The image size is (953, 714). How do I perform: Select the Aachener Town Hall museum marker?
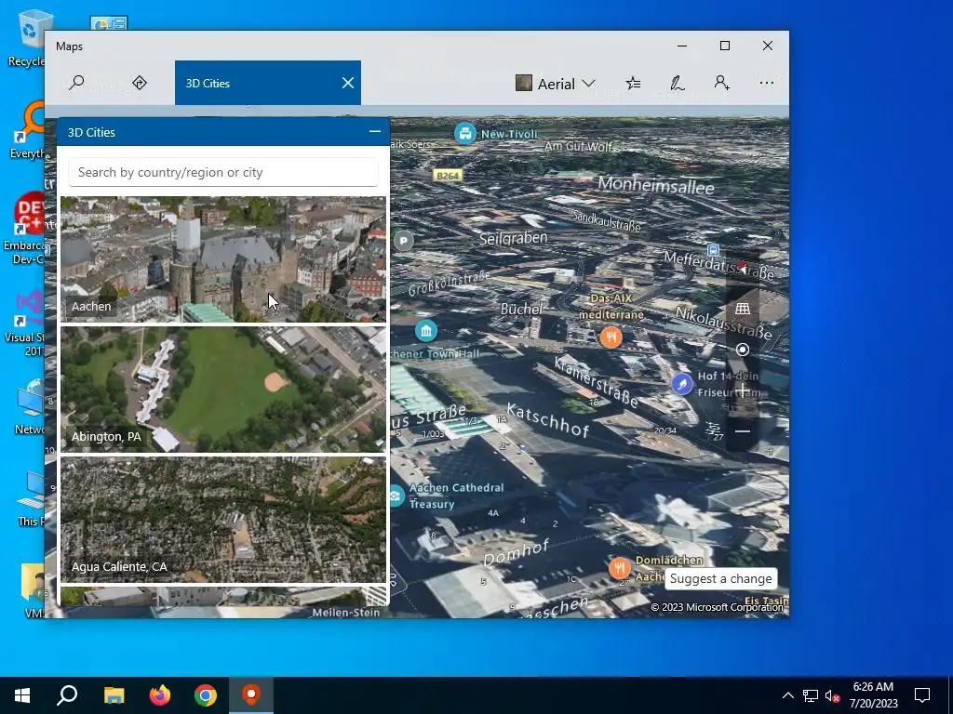click(x=426, y=331)
